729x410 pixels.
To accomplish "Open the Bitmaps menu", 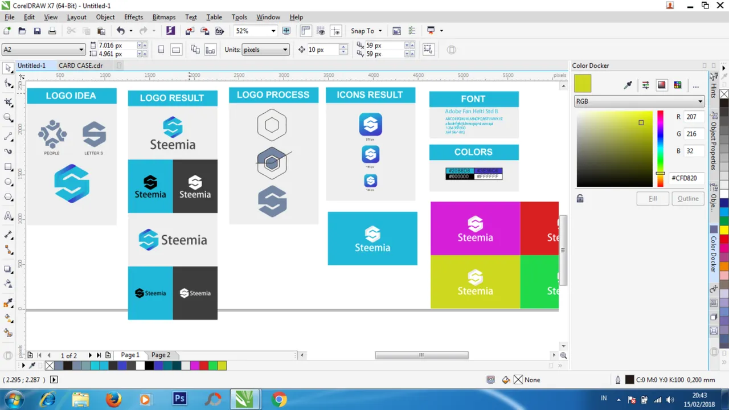I will (x=164, y=17).
